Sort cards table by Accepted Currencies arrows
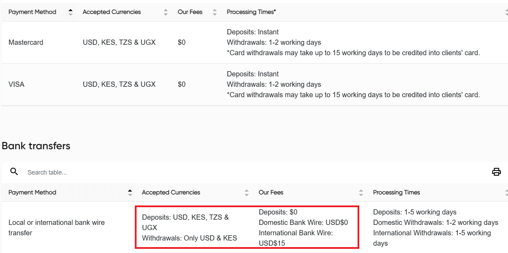Image resolution: width=508 pixels, height=253 pixels. click(x=166, y=12)
